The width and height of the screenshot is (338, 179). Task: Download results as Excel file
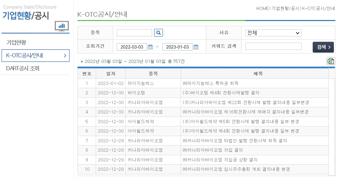point(331,61)
